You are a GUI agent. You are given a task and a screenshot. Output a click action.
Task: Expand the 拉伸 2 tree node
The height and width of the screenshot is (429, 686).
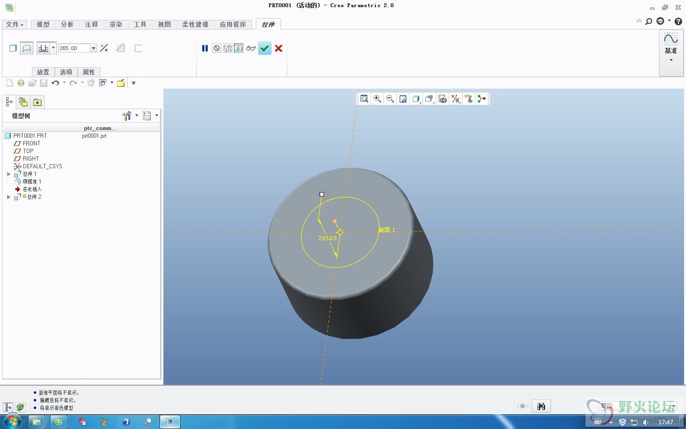[x=9, y=197]
